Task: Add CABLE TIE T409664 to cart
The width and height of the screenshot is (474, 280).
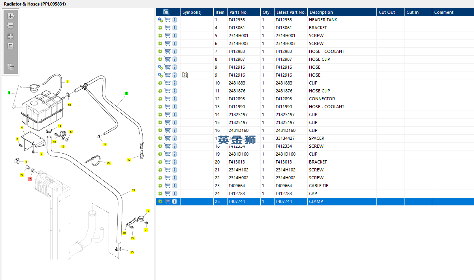Action: click(x=167, y=186)
